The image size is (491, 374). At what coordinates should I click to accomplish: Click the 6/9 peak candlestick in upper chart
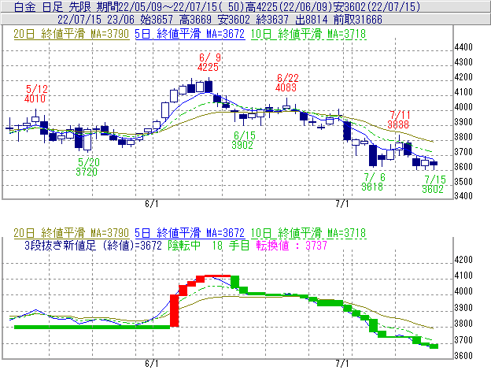[209, 87]
